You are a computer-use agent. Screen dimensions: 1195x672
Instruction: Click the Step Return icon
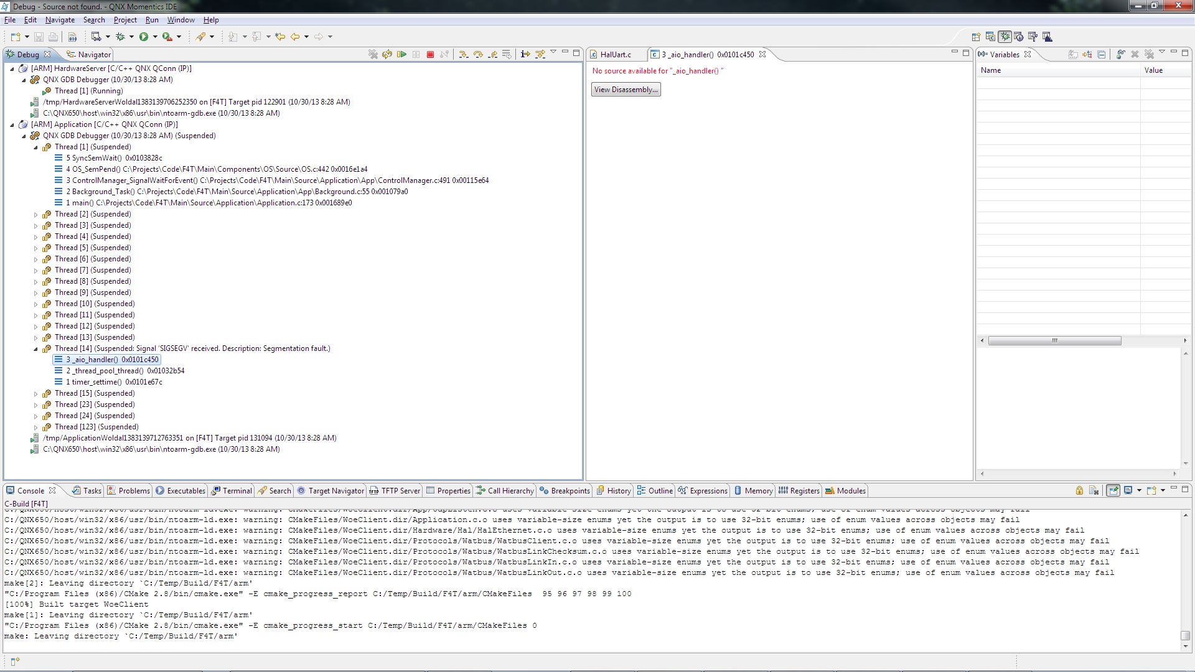click(x=493, y=55)
